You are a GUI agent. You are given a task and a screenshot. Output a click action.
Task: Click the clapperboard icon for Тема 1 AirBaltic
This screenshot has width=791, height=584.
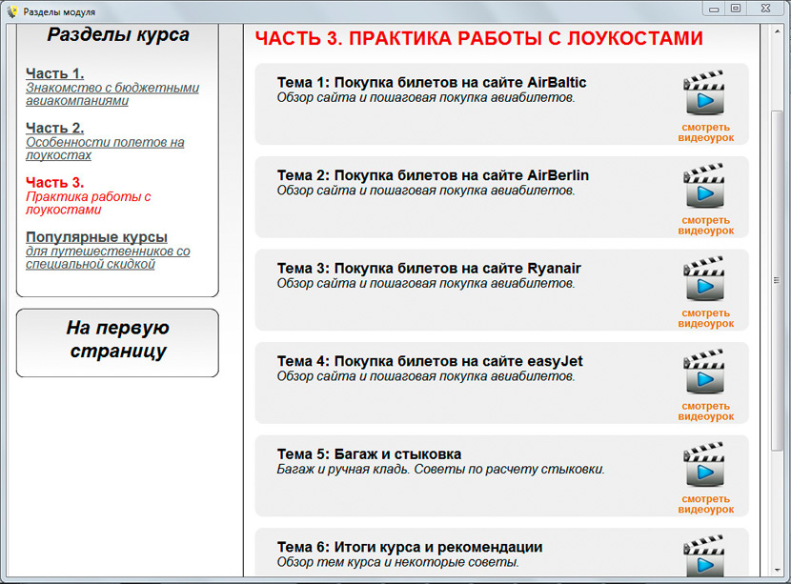click(x=704, y=92)
